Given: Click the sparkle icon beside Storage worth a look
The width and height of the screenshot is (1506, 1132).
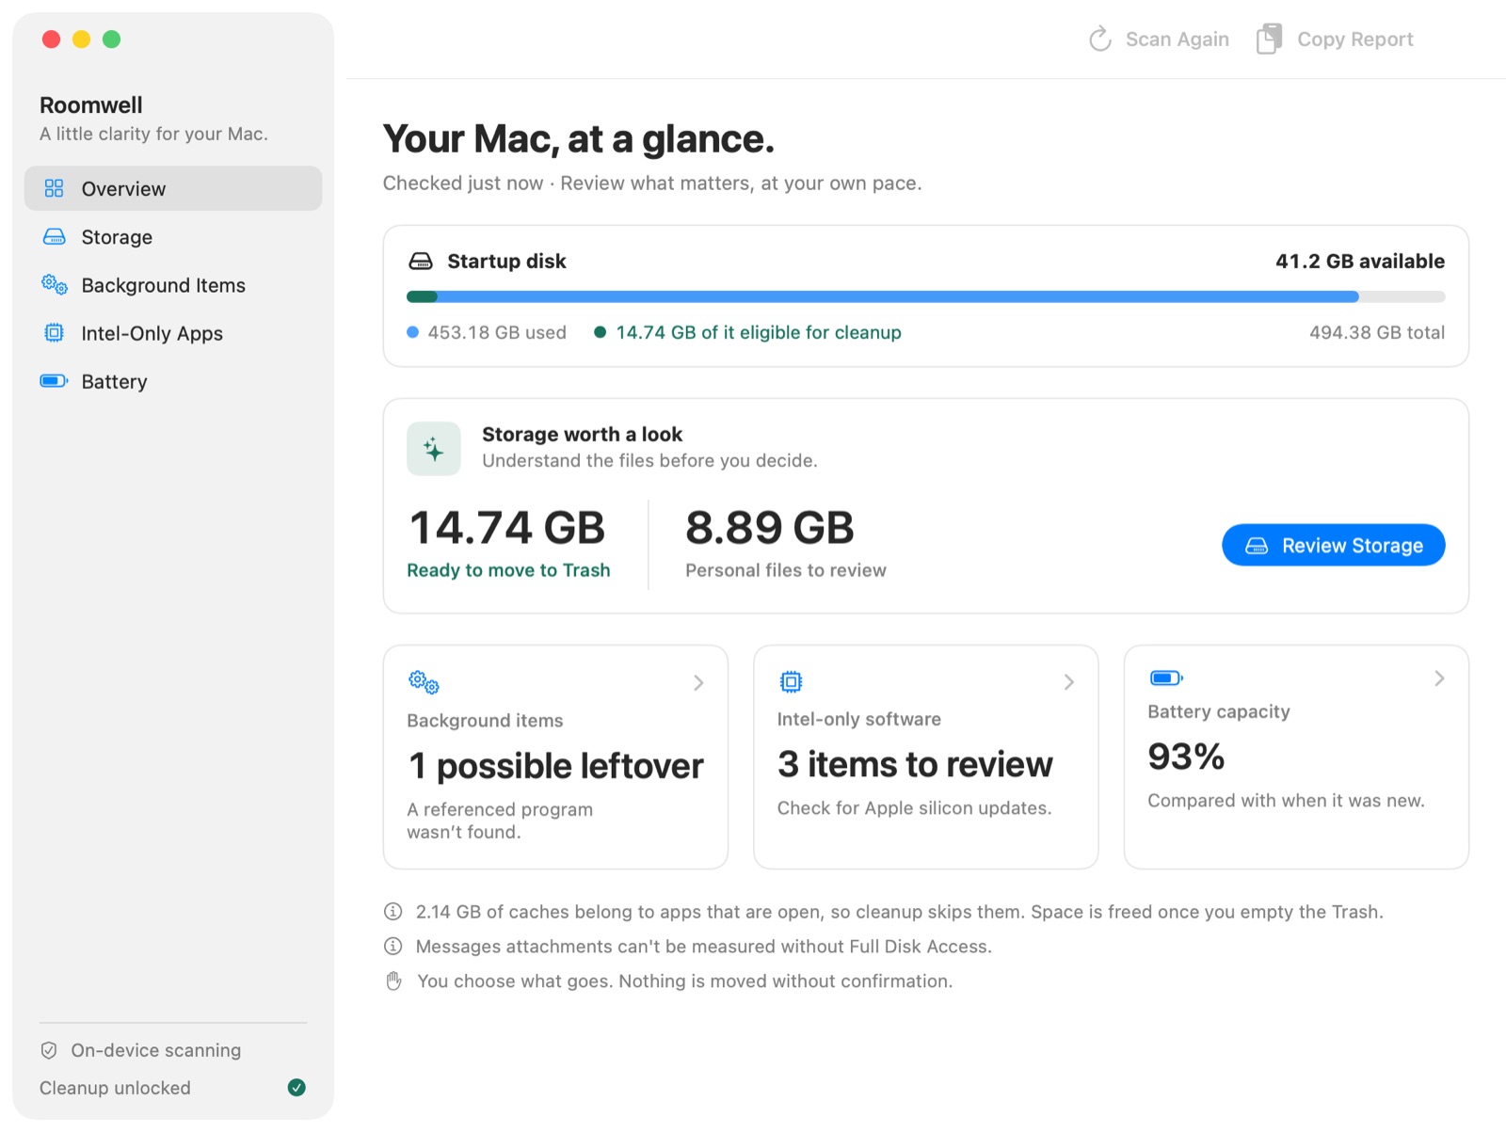Looking at the screenshot, I should pos(434,449).
